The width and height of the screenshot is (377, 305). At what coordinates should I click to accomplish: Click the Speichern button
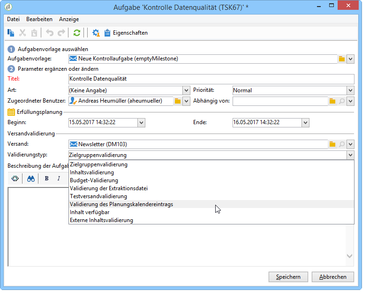288,277
